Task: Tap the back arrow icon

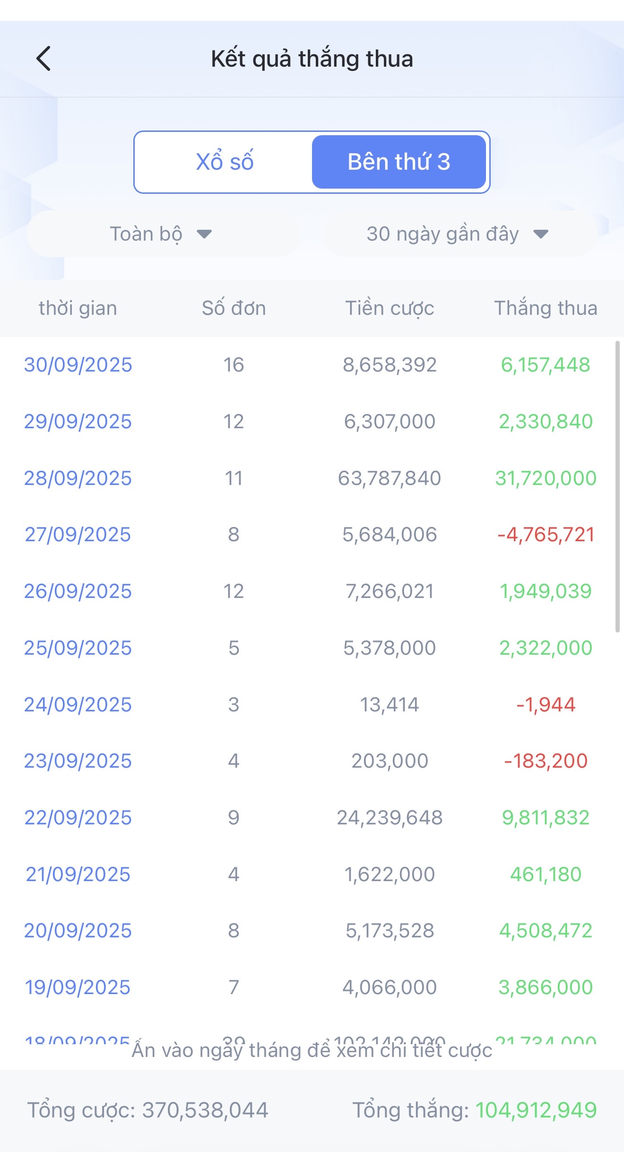Action: 43,59
